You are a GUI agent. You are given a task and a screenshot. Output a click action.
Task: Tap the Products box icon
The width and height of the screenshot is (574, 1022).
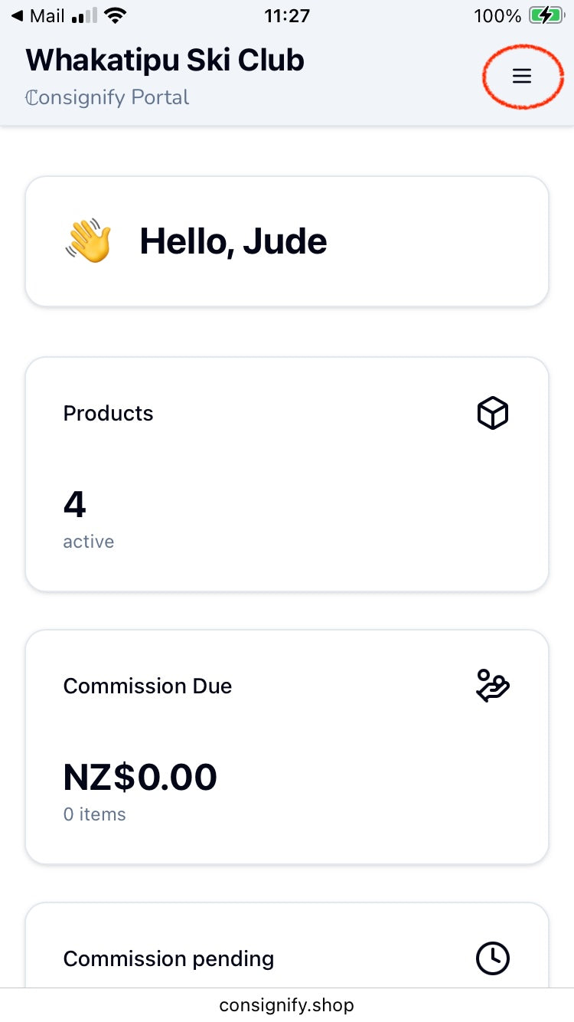point(493,414)
